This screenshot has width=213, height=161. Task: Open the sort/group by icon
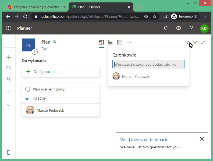[203, 42]
